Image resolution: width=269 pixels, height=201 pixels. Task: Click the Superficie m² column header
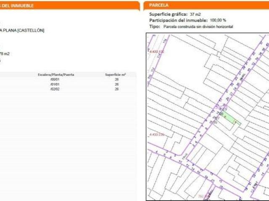pyautogui.click(x=115, y=75)
